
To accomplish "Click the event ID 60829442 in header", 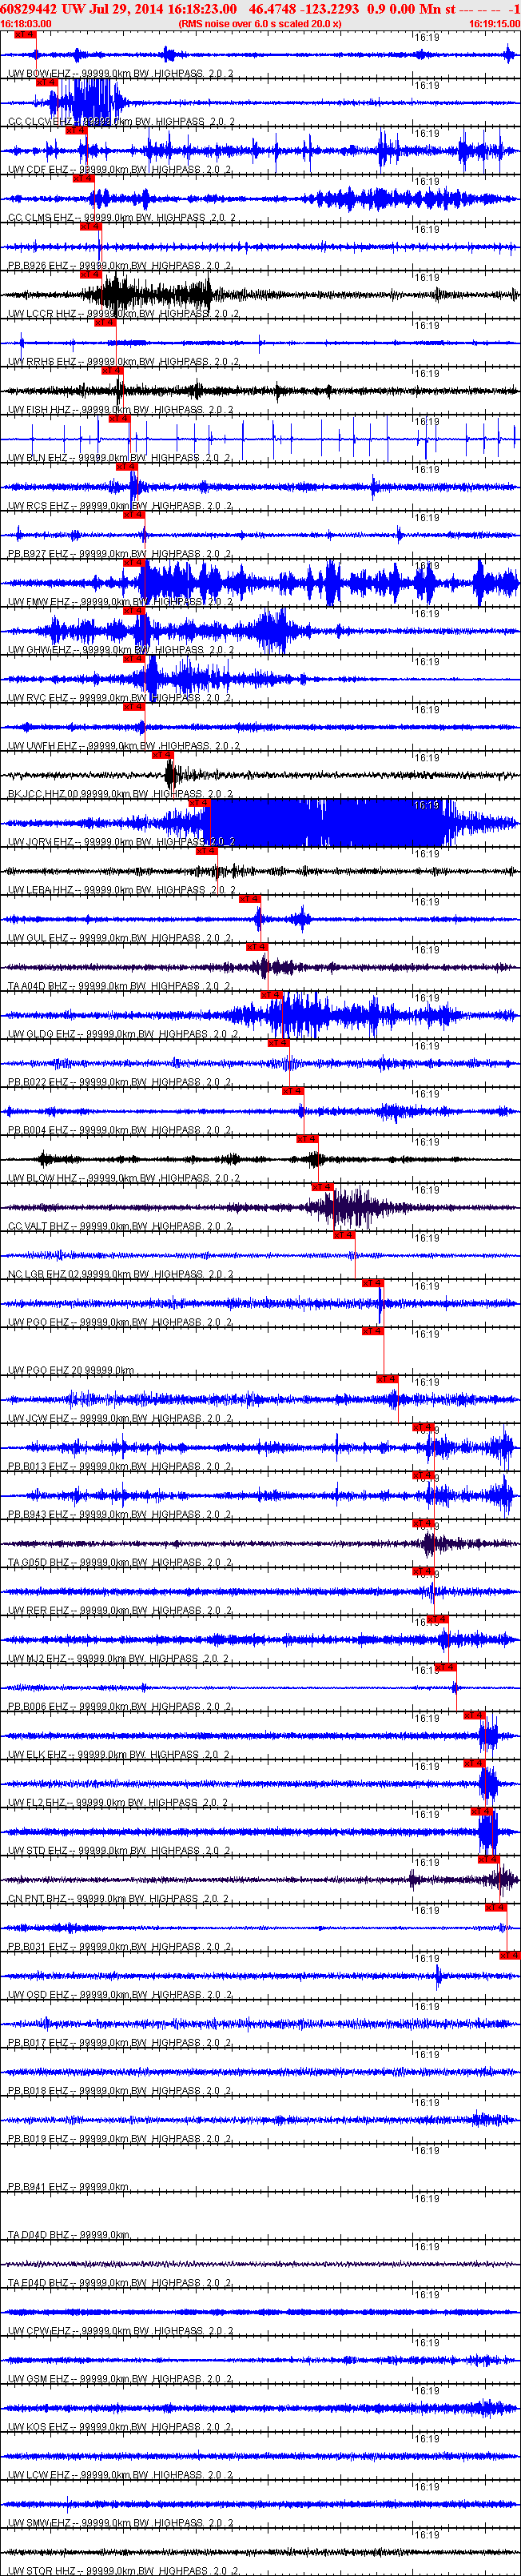I will 29,9.
